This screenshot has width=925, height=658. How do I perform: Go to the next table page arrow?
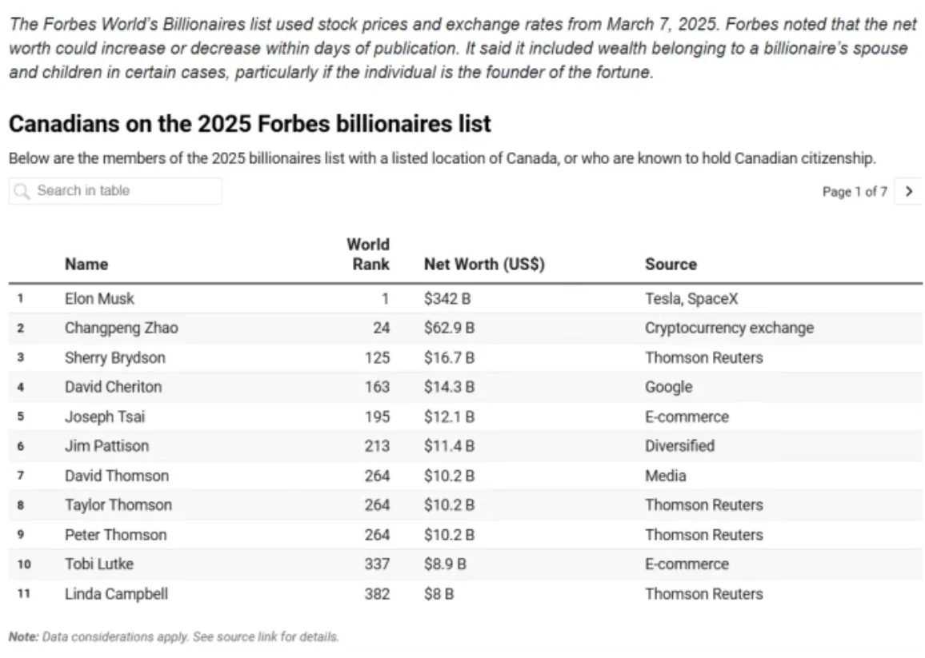click(x=908, y=192)
